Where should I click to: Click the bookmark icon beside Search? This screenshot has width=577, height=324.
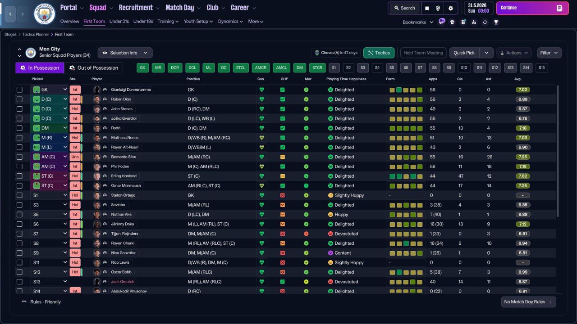[427, 8]
